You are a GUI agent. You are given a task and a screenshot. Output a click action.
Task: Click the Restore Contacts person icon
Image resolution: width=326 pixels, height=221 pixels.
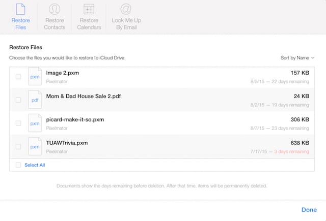[55, 9]
